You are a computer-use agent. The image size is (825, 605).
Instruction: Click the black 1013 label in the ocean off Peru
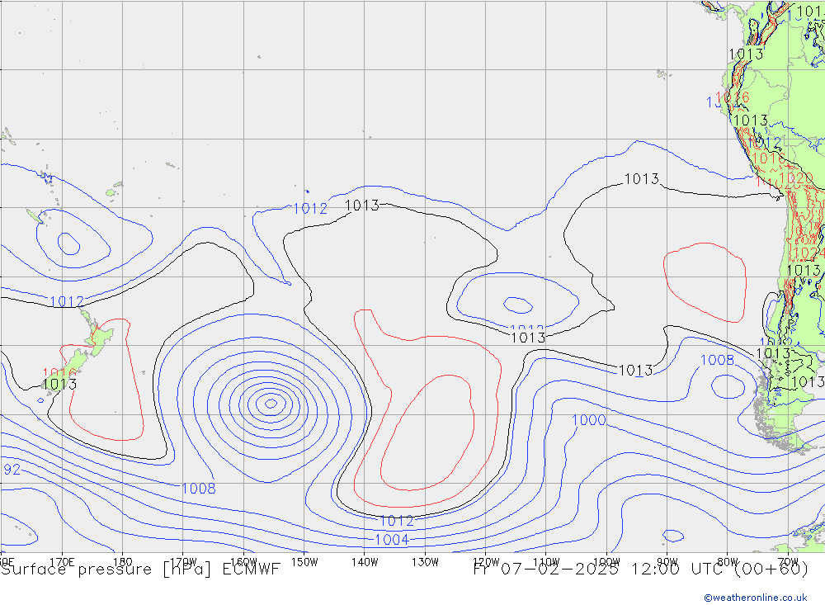pyautogui.click(x=641, y=179)
